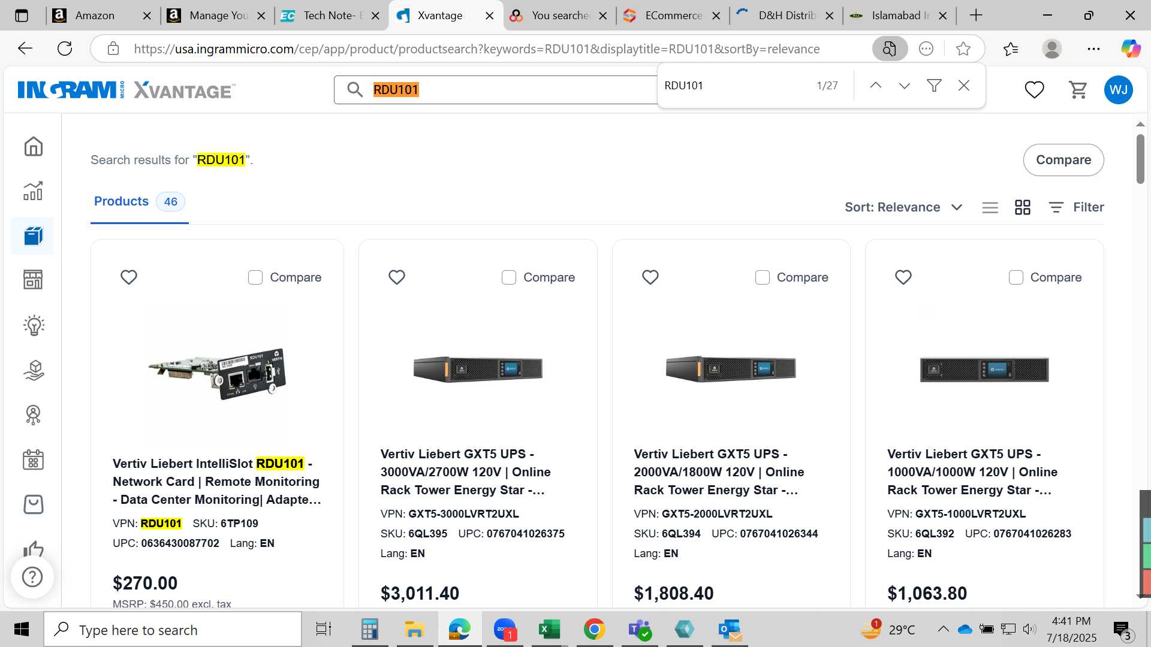The height and width of the screenshot is (647, 1151).
Task: Open a new browser tab
Action: pyautogui.click(x=976, y=16)
